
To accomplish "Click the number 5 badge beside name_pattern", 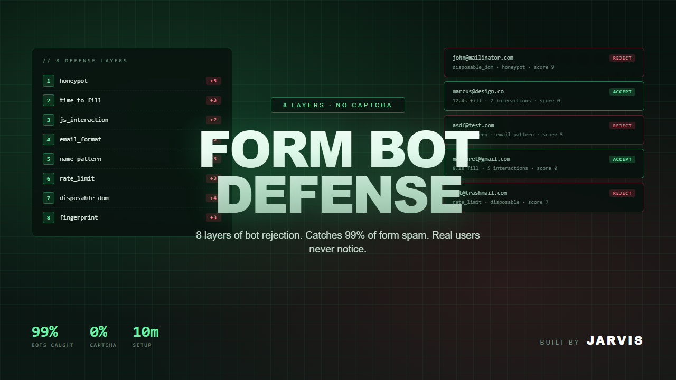I will click(x=49, y=159).
